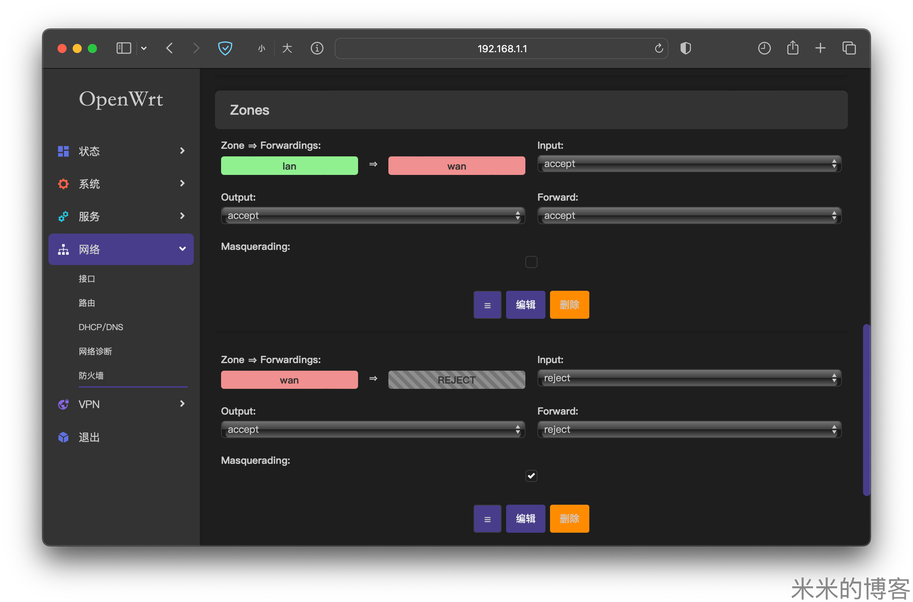
Task: Click drag handle icon for lan zone
Action: point(487,305)
